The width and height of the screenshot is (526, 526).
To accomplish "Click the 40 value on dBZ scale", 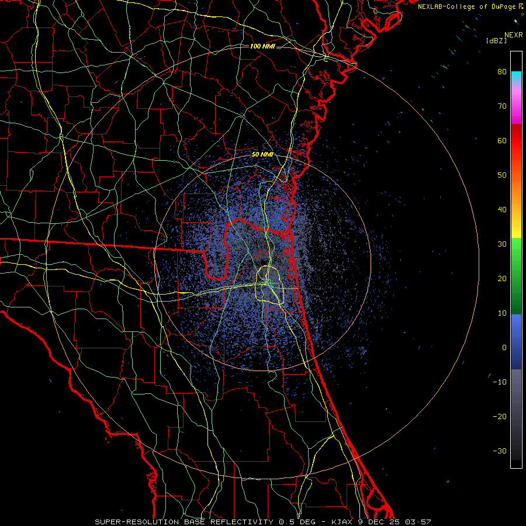I will (x=502, y=210).
